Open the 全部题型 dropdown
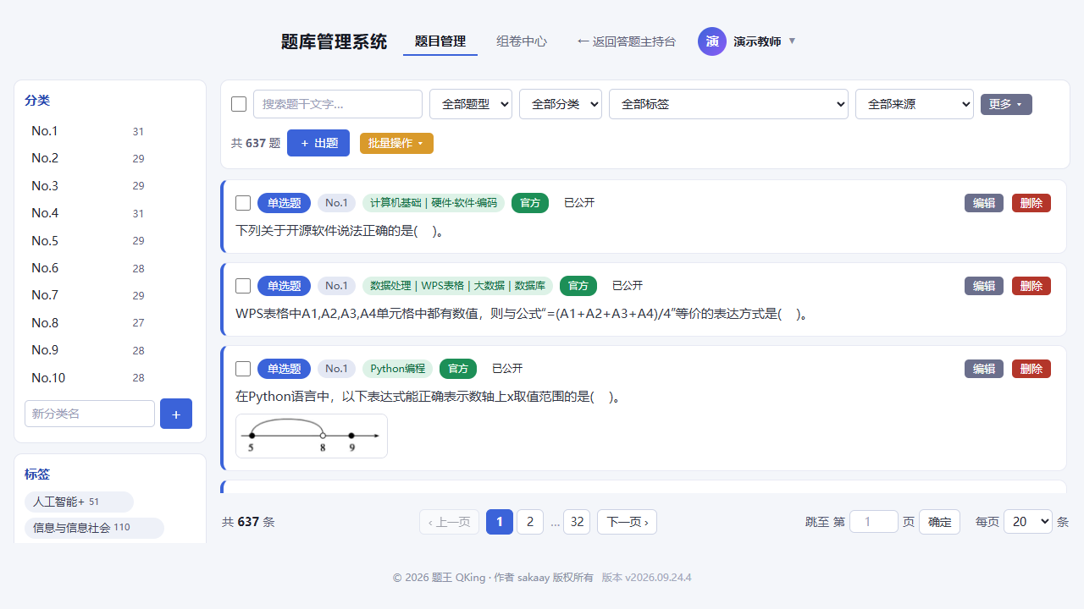Screen dimensions: 1084x609 click(471, 104)
